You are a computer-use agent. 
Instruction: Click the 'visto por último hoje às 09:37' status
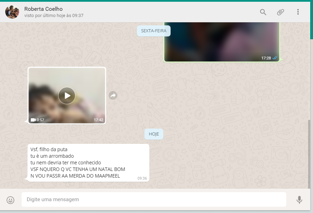click(54, 16)
